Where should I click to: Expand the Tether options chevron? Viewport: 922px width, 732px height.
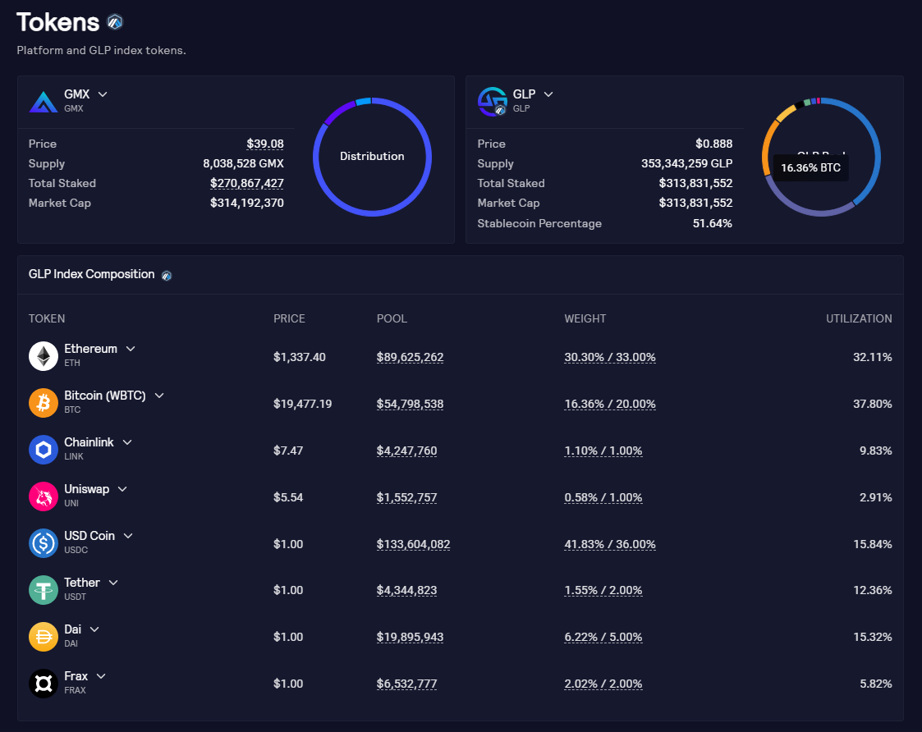113,583
